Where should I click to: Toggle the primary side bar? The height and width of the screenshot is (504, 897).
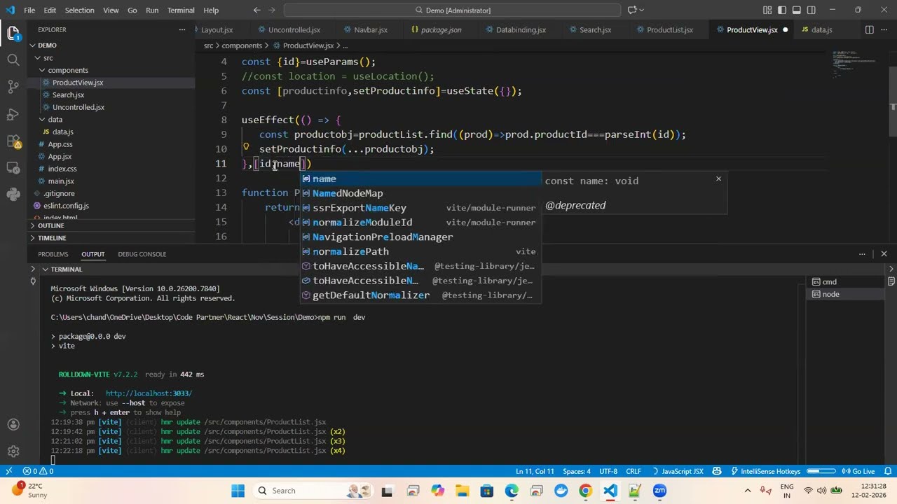781,10
